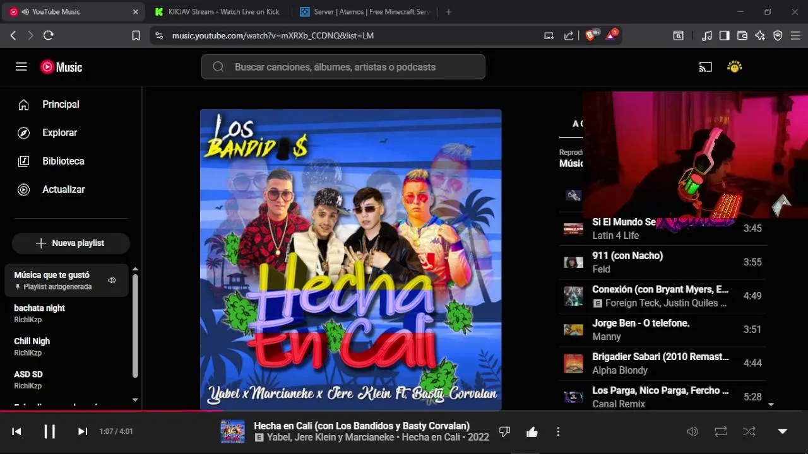Close the YouTube Music tab
Screen dimensions: 808x454
(135, 11)
